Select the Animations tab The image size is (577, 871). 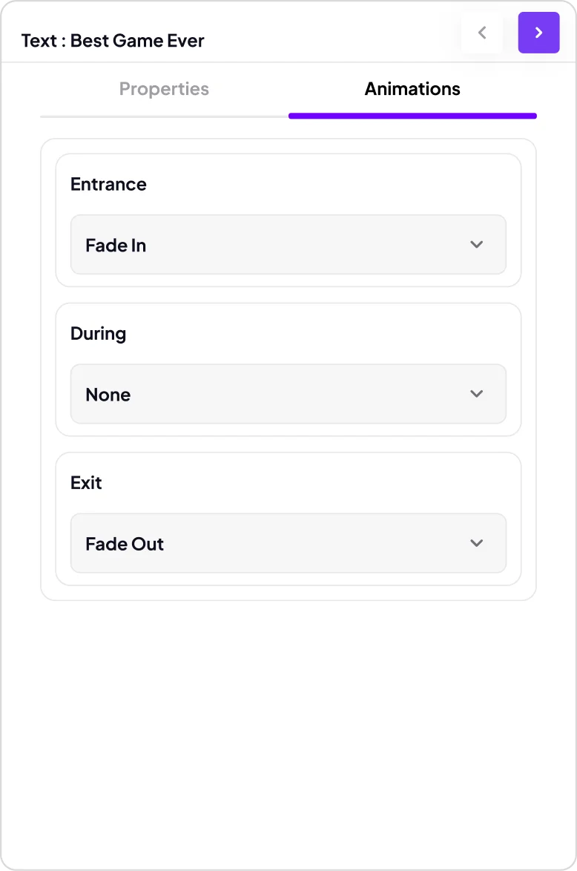(412, 89)
